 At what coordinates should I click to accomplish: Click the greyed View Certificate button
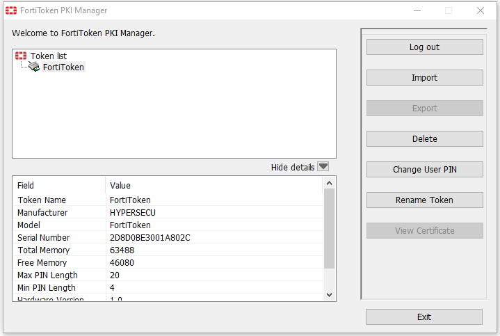[x=424, y=231]
